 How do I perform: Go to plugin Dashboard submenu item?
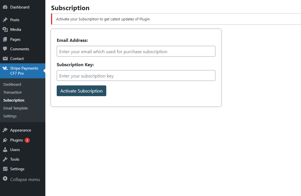coord(12,84)
